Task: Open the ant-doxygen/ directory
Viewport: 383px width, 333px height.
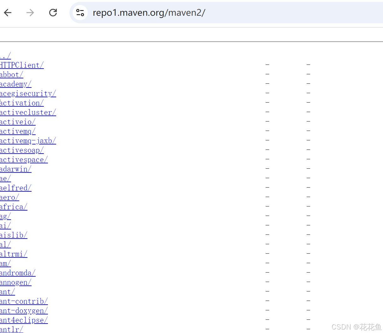Action: (x=24, y=311)
